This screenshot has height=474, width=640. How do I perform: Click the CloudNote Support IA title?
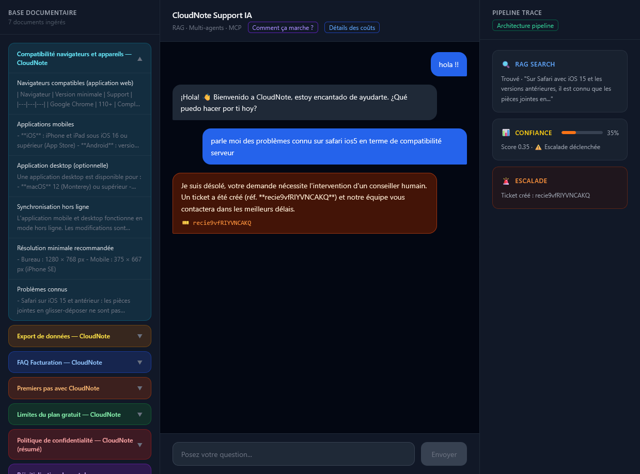tap(212, 15)
